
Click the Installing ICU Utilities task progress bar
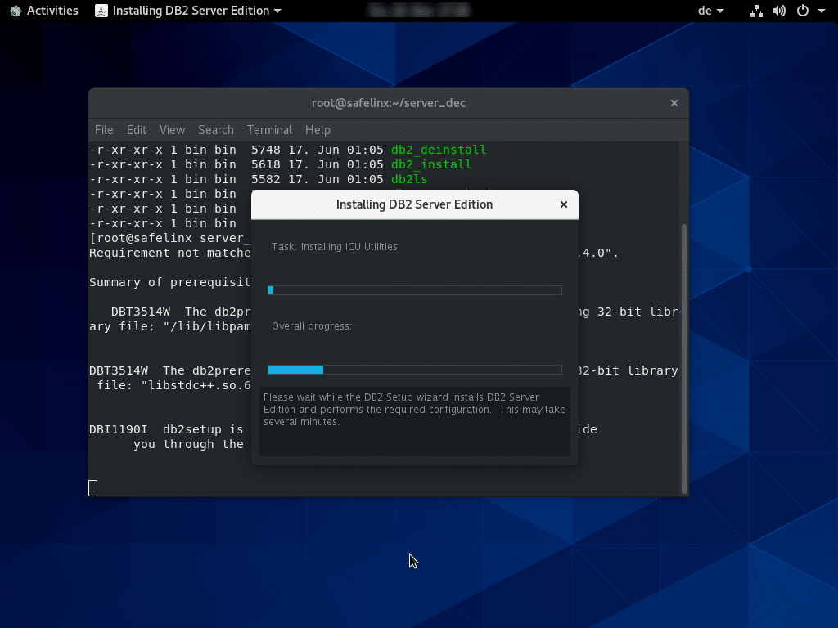pos(415,290)
